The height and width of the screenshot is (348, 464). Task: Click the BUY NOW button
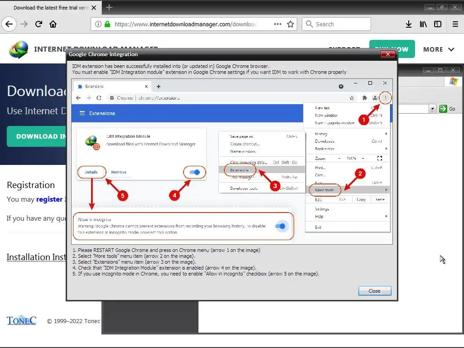pos(392,49)
